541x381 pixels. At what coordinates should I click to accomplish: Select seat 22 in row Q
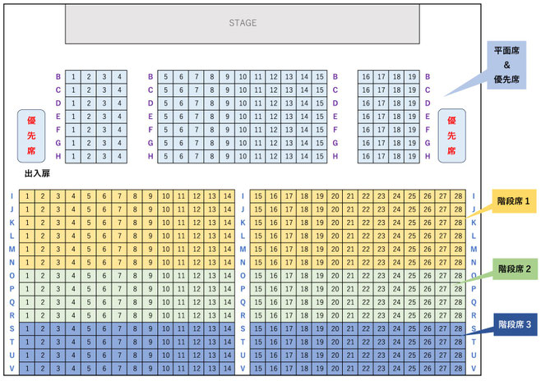tap(366, 301)
